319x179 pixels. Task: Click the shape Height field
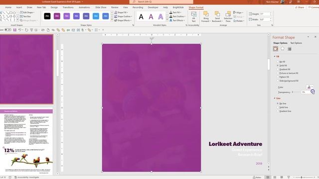tap(266, 14)
